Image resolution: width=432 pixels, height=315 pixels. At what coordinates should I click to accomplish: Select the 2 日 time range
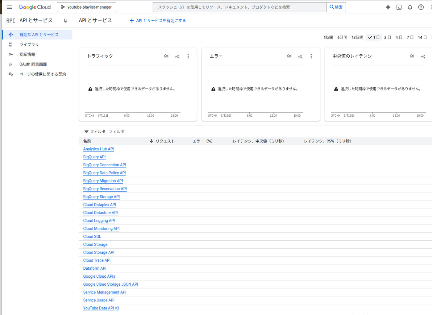pos(388,37)
